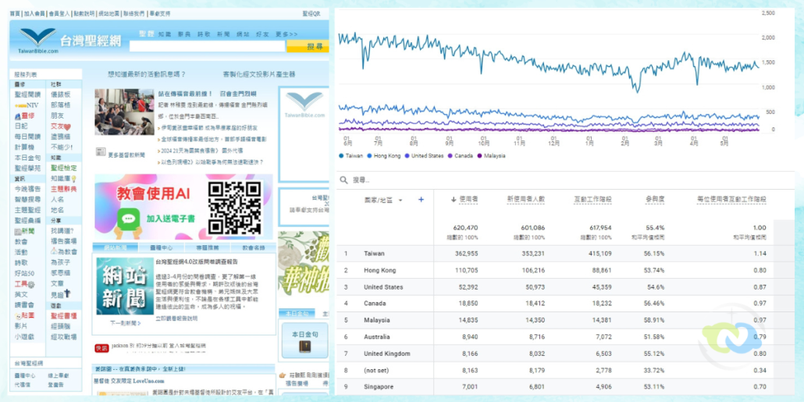Click the Malaysia legend dot
The image size is (804, 402).
point(480,155)
